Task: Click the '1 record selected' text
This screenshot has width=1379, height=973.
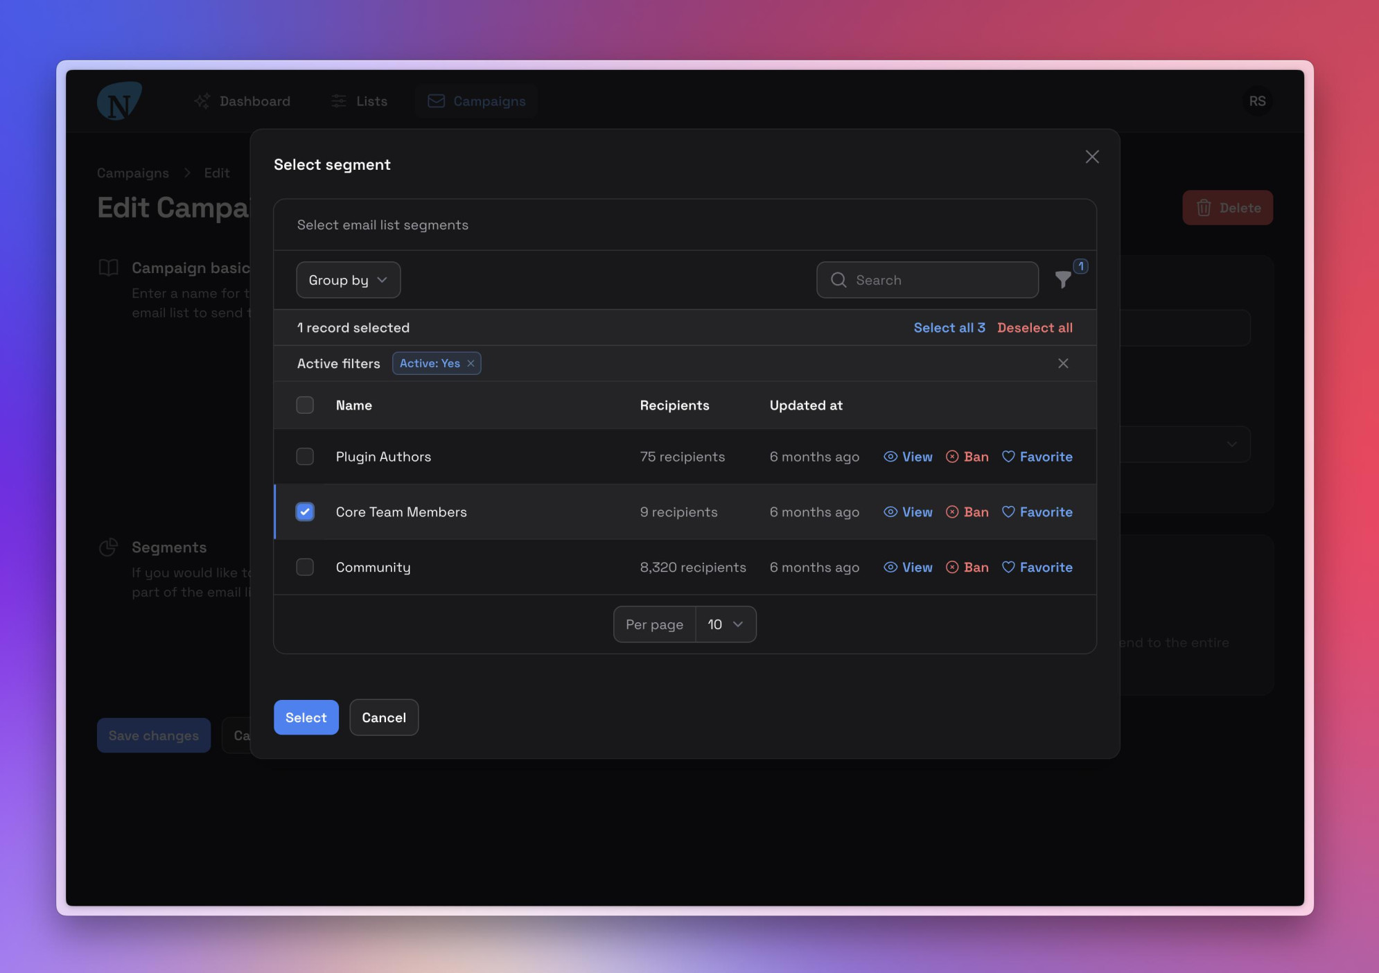Action: coord(353,328)
